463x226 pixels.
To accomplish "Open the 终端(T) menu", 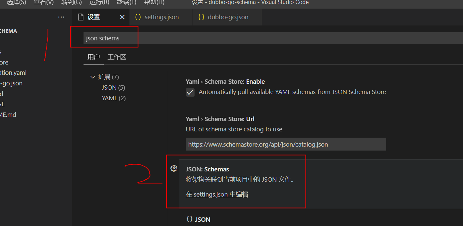I will [127, 2].
